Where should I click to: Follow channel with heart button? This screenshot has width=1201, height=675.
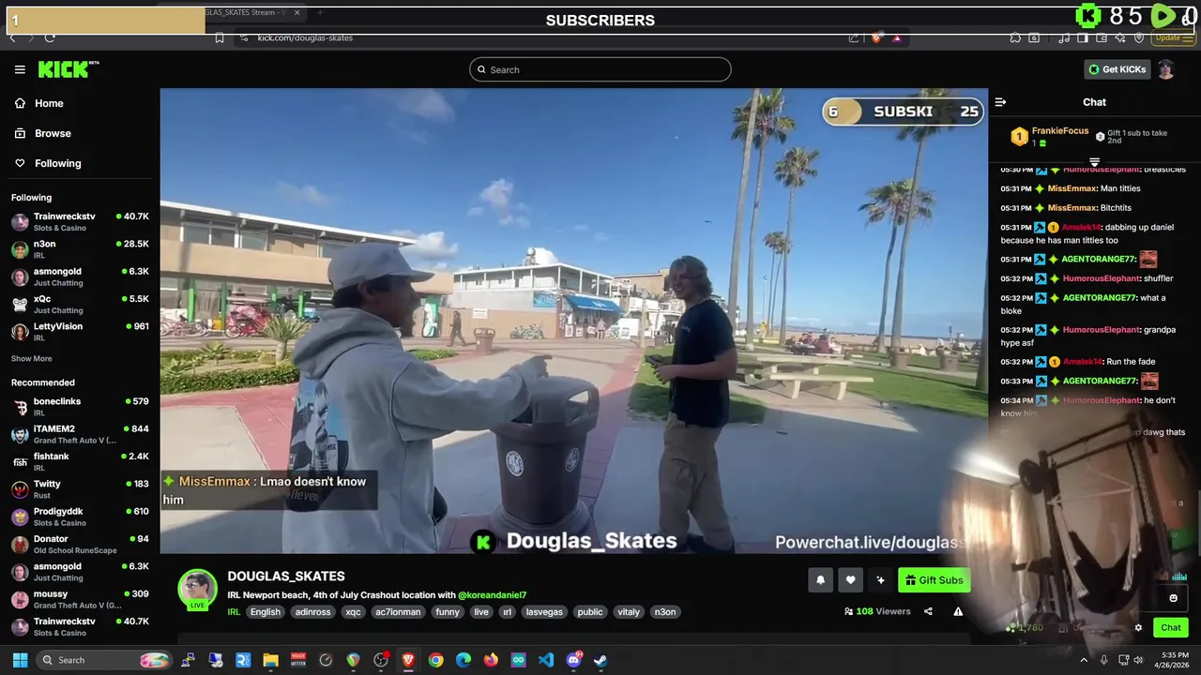[x=850, y=580]
